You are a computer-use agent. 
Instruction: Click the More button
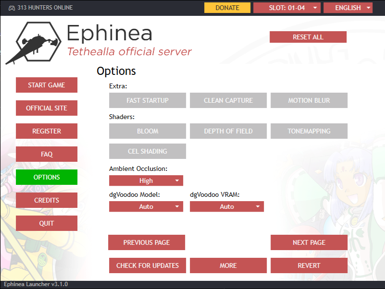click(x=228, y=265)
